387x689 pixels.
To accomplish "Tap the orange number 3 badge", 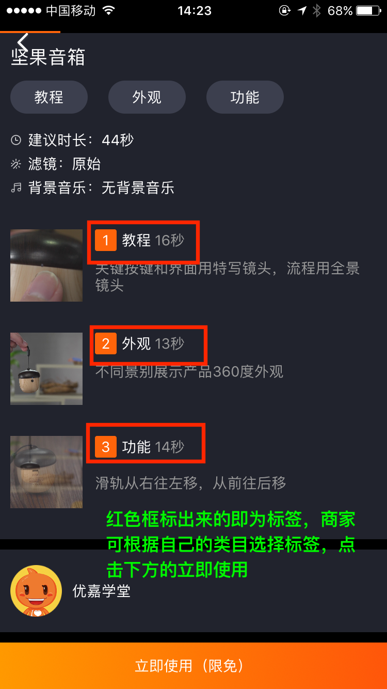I will (106, 447).
